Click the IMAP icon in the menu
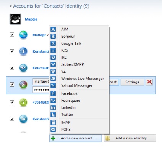Image resolution: width=162 pixels, height=149 pixels. coord(53,122)
